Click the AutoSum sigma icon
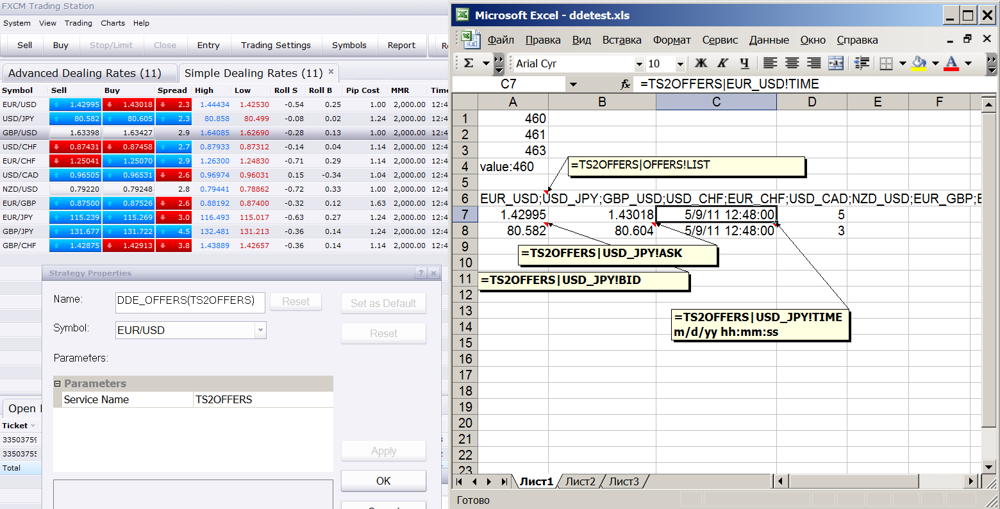This screenshot has width=1000, height=509. click(469, 63)
